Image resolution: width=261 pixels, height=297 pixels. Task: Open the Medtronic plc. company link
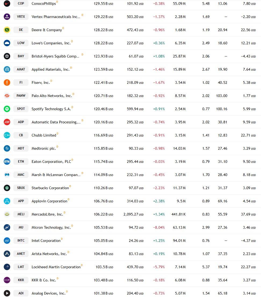pos(44,148)
